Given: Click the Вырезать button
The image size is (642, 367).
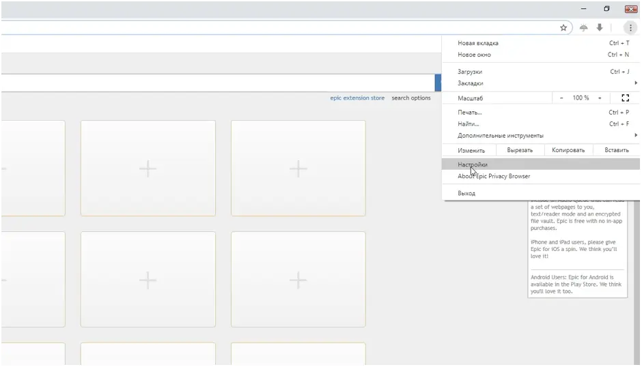Looking at the screenshot, I should [520, 150].
